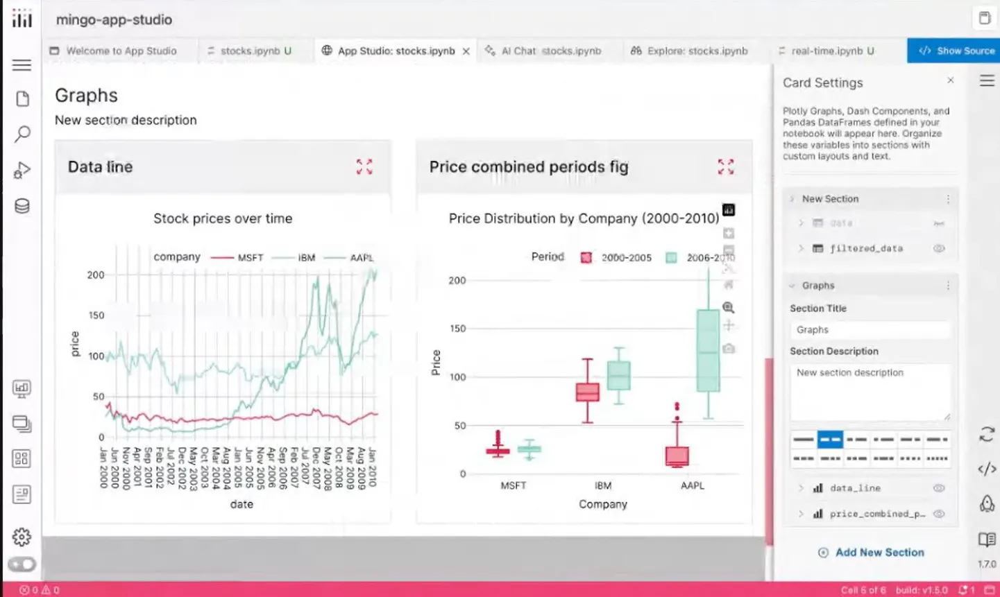Click the main content vertical scrollbar
This screenshot has height=597, width=1000.
pyautogui.click(x=768, y=451)
